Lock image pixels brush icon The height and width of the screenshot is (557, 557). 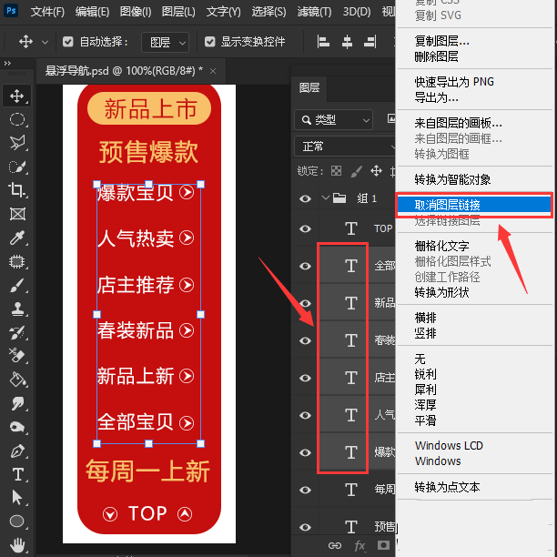[x=356, y=171]
